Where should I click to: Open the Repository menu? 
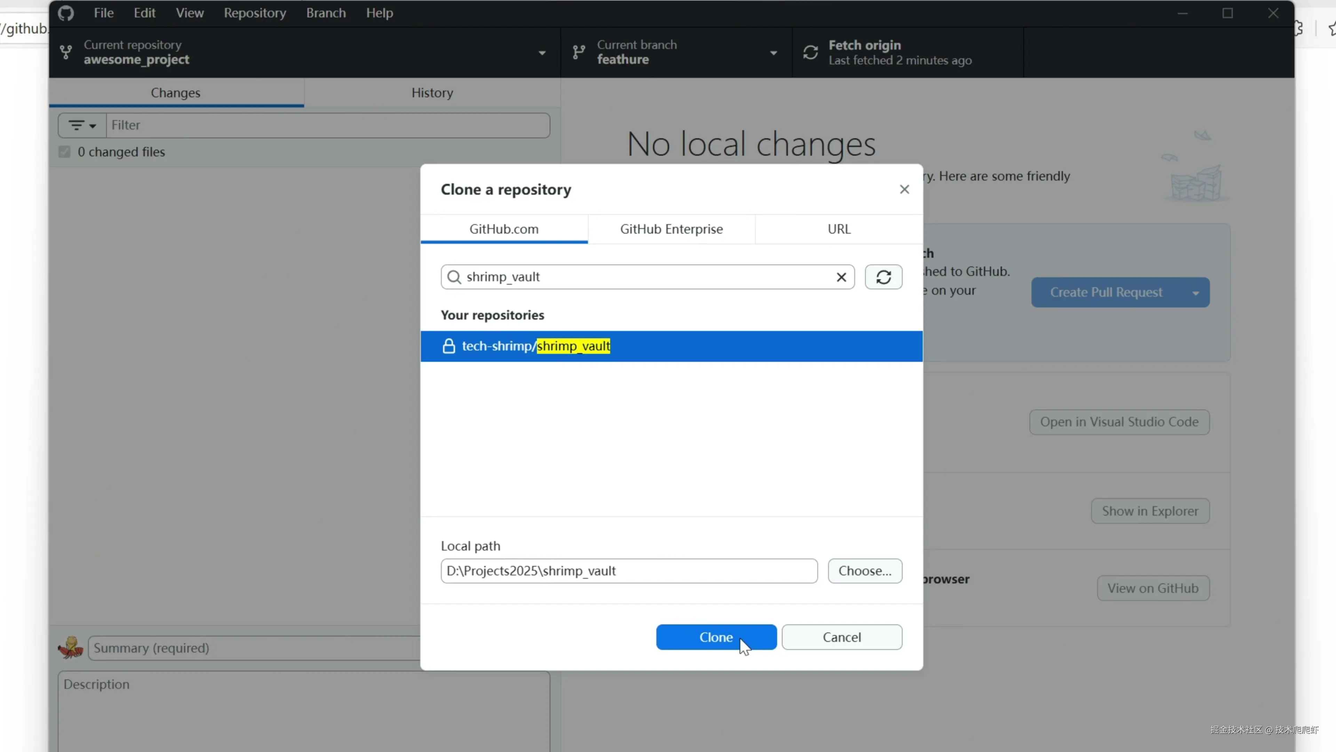255,13
